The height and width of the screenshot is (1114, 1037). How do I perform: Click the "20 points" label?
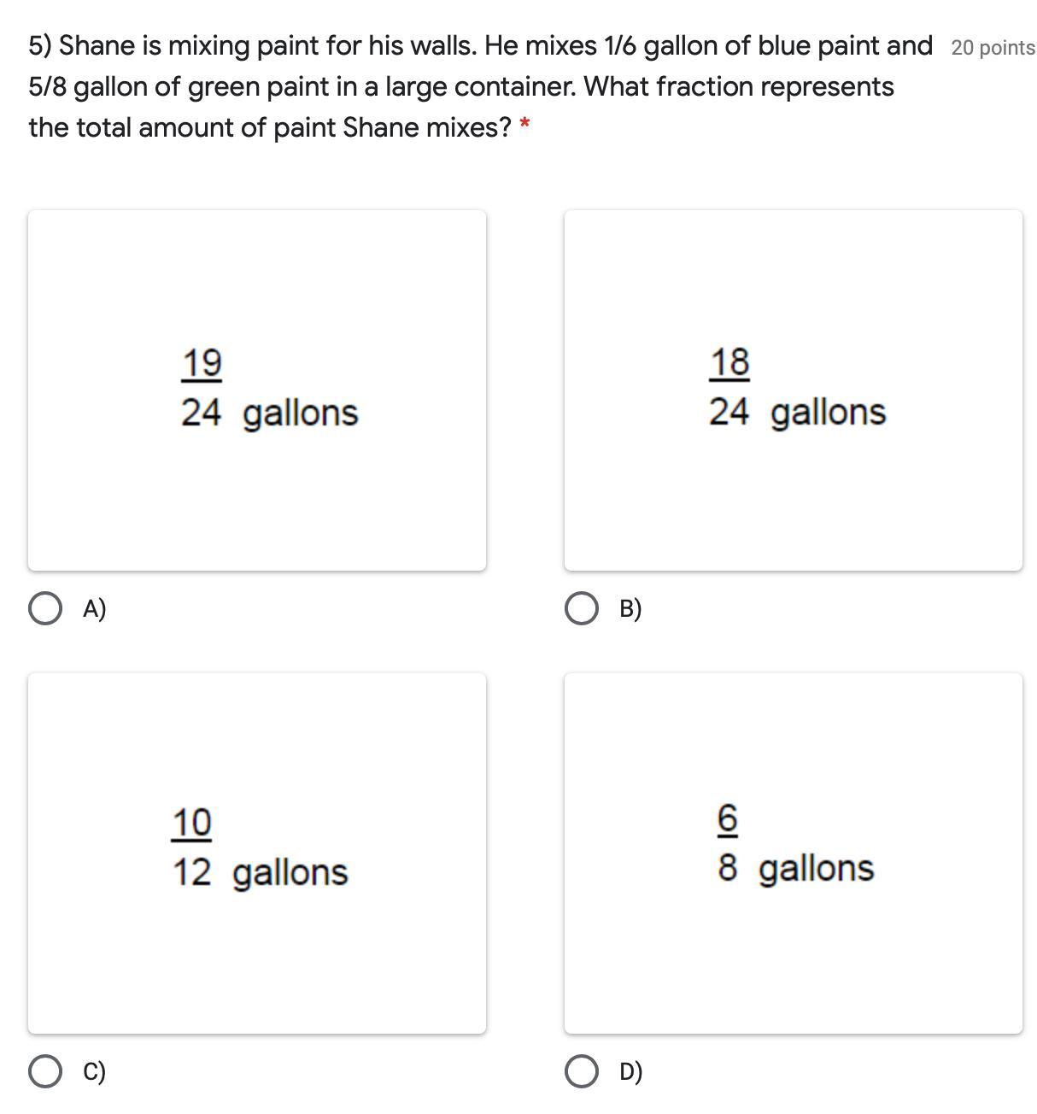pyautogui.click(x=993, y=48)
